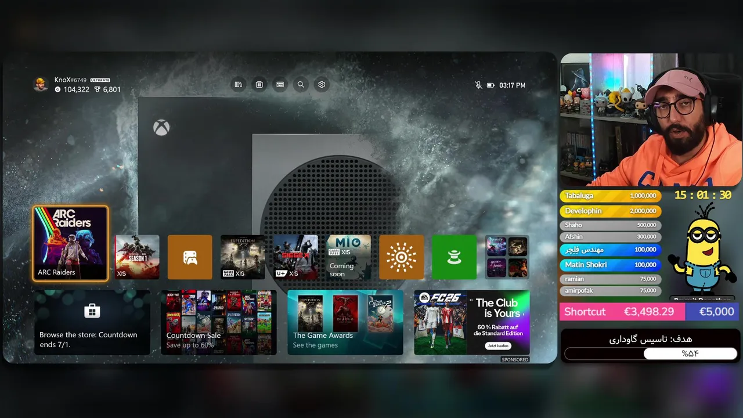The width and height of the screenshot is (743, 418).
Task: Click the Shaho 500,000 donor row
Action: [611, 225]
